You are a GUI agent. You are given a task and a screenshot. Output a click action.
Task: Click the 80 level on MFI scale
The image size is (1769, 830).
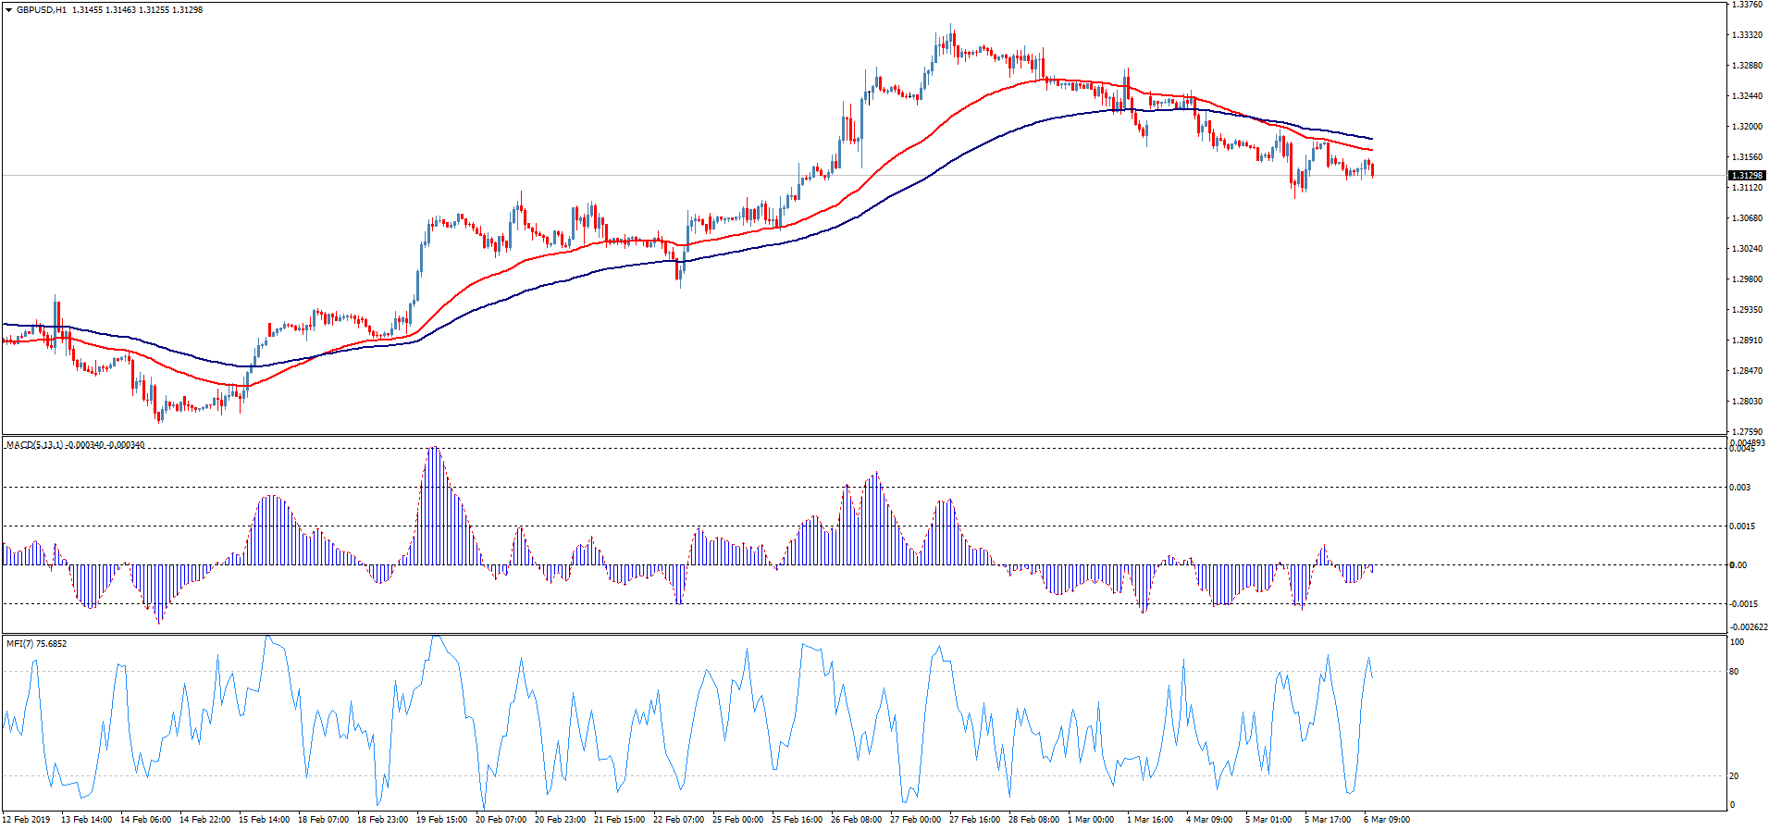click(x=1735, y=672)
